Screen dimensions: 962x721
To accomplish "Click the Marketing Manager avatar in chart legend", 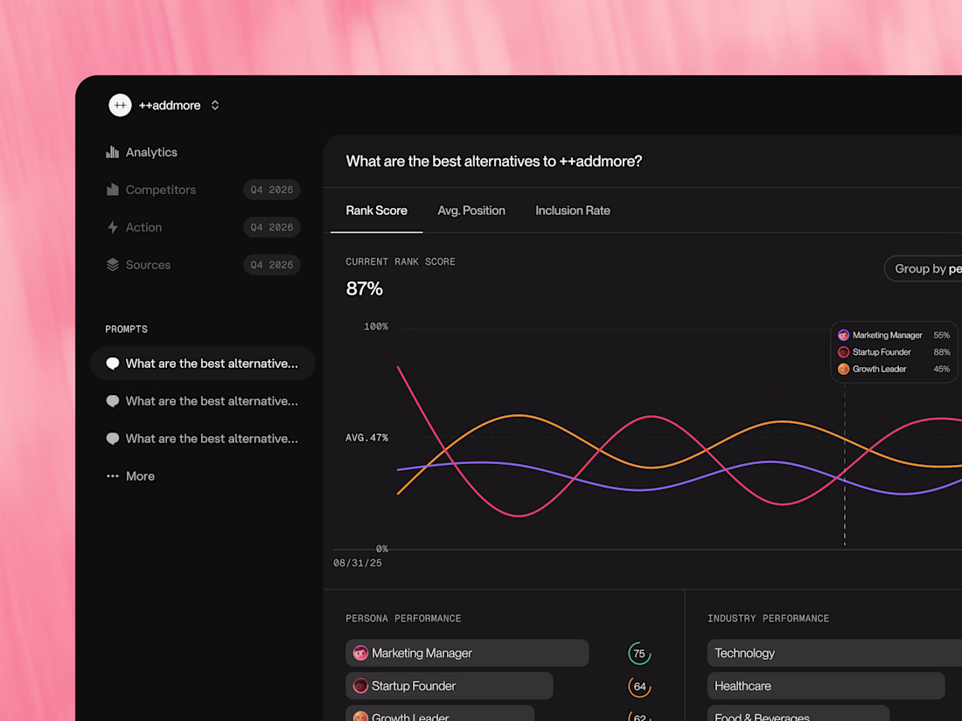I will (844, 336).
